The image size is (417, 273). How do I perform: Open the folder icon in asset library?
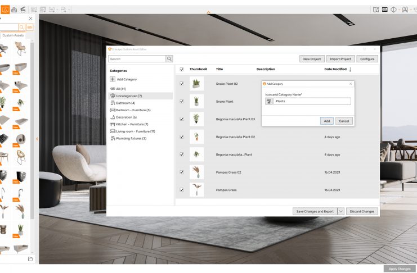click(30, 258)
